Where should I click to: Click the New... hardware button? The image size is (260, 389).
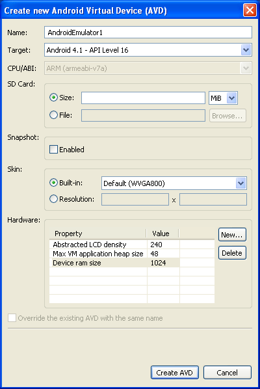click(x=232, y=235)
